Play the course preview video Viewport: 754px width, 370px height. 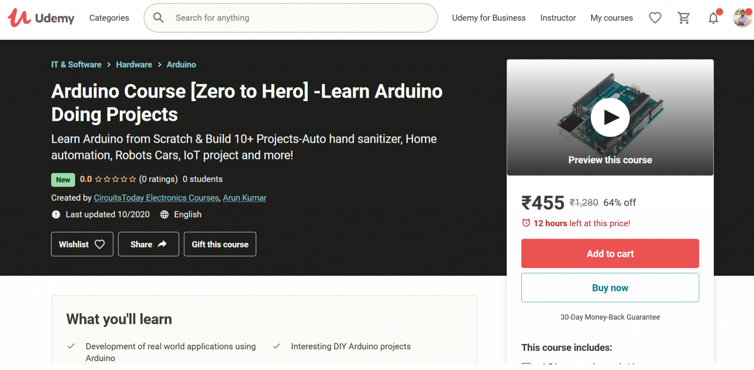point(610,117)
